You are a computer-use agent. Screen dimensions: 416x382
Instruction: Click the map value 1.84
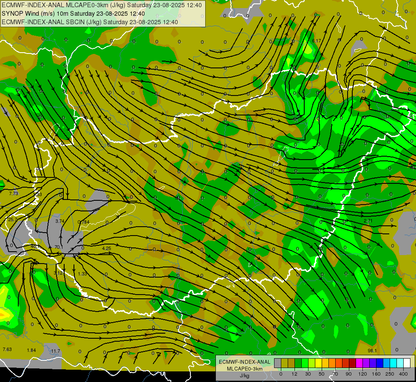[31, 350]
